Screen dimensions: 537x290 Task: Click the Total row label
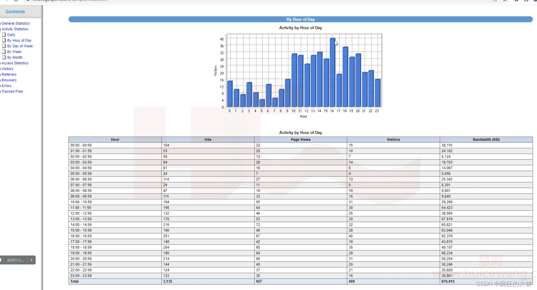[74, 282]
